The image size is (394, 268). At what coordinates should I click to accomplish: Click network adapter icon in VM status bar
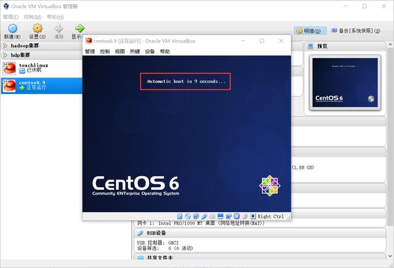196,216
